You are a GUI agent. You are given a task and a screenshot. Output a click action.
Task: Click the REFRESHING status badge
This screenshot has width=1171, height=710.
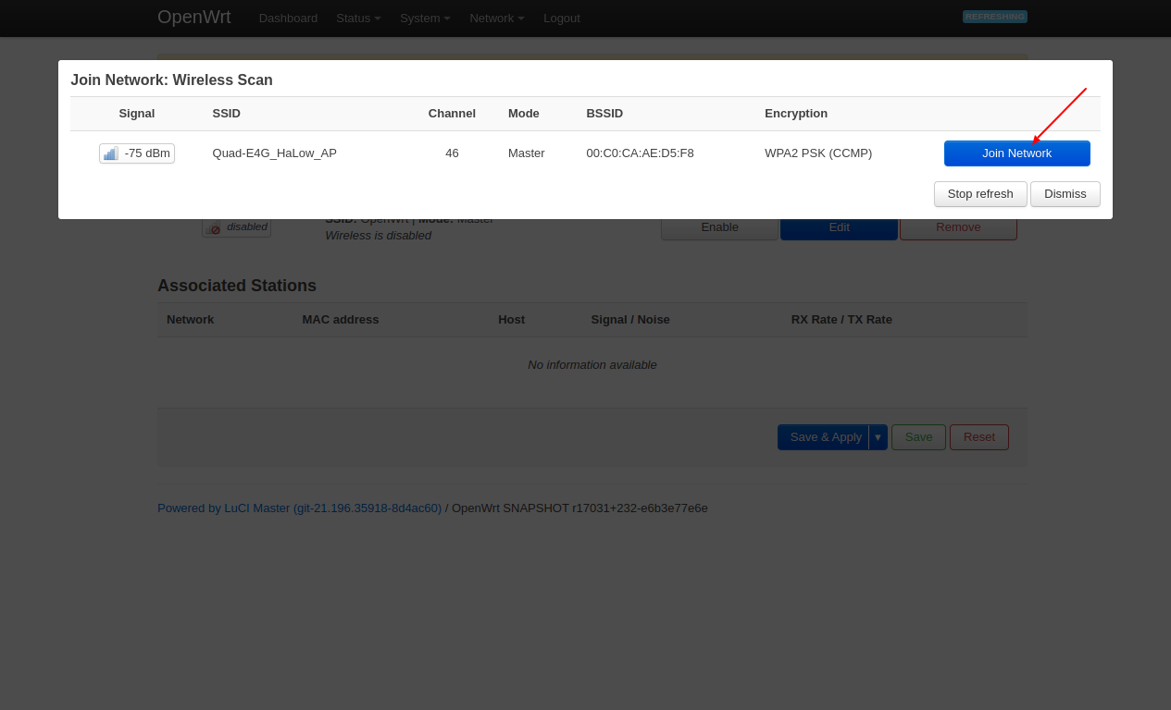coord(995,17)
